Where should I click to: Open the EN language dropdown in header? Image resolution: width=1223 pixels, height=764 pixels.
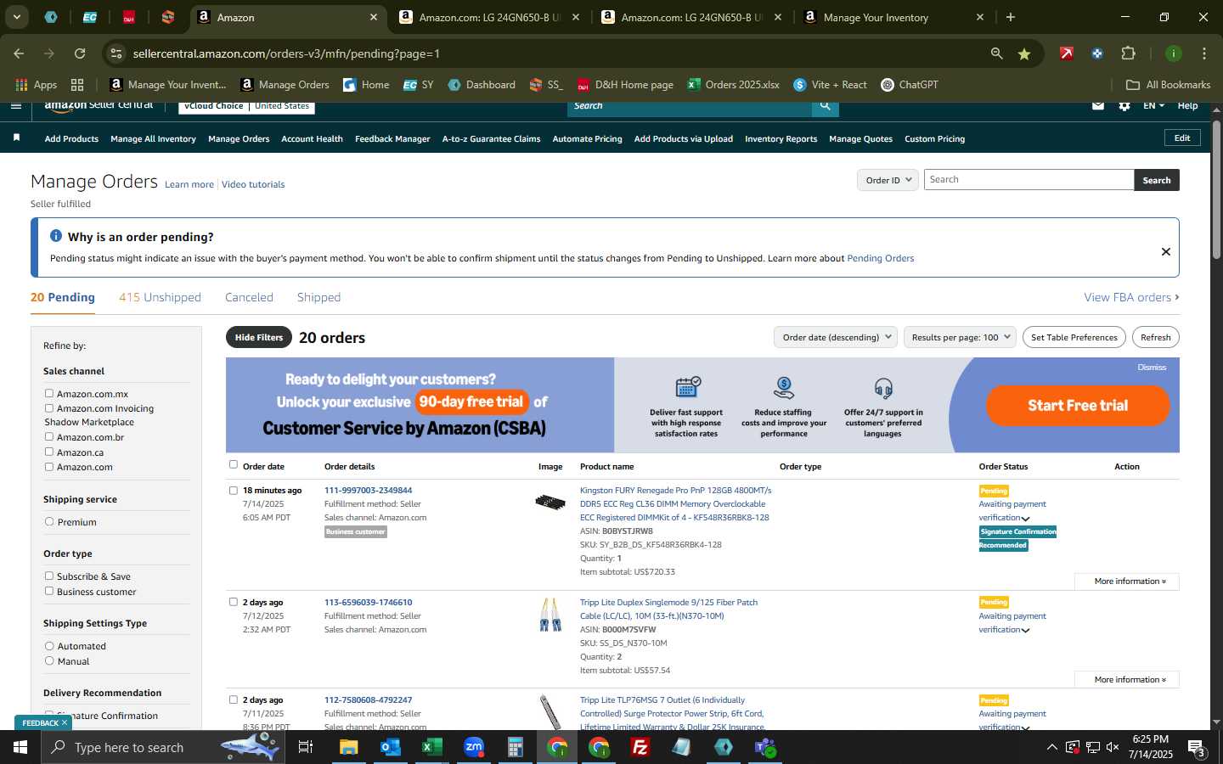pyautogui.click(x=1153, y=106)
